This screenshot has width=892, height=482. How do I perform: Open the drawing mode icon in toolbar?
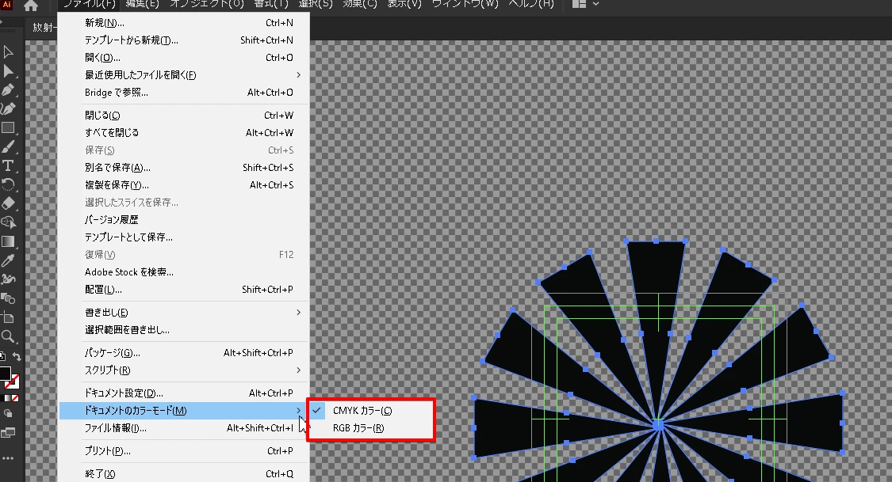8,414
